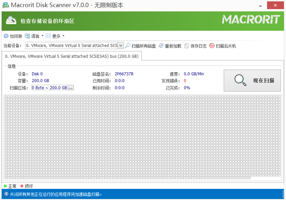Screen dimensions: 286x200
Task: Open the 更多 menu
Action: point(56,36)
